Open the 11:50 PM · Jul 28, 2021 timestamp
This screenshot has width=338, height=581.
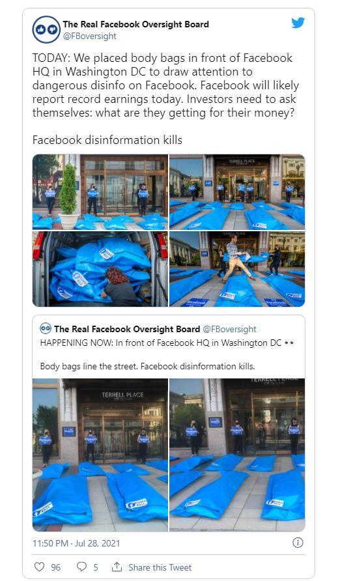[76, 543]
